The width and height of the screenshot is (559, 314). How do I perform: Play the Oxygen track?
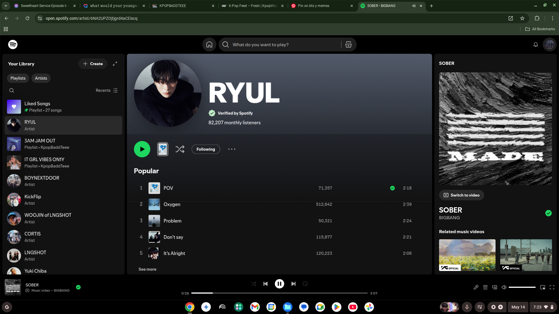coord(279,204)
